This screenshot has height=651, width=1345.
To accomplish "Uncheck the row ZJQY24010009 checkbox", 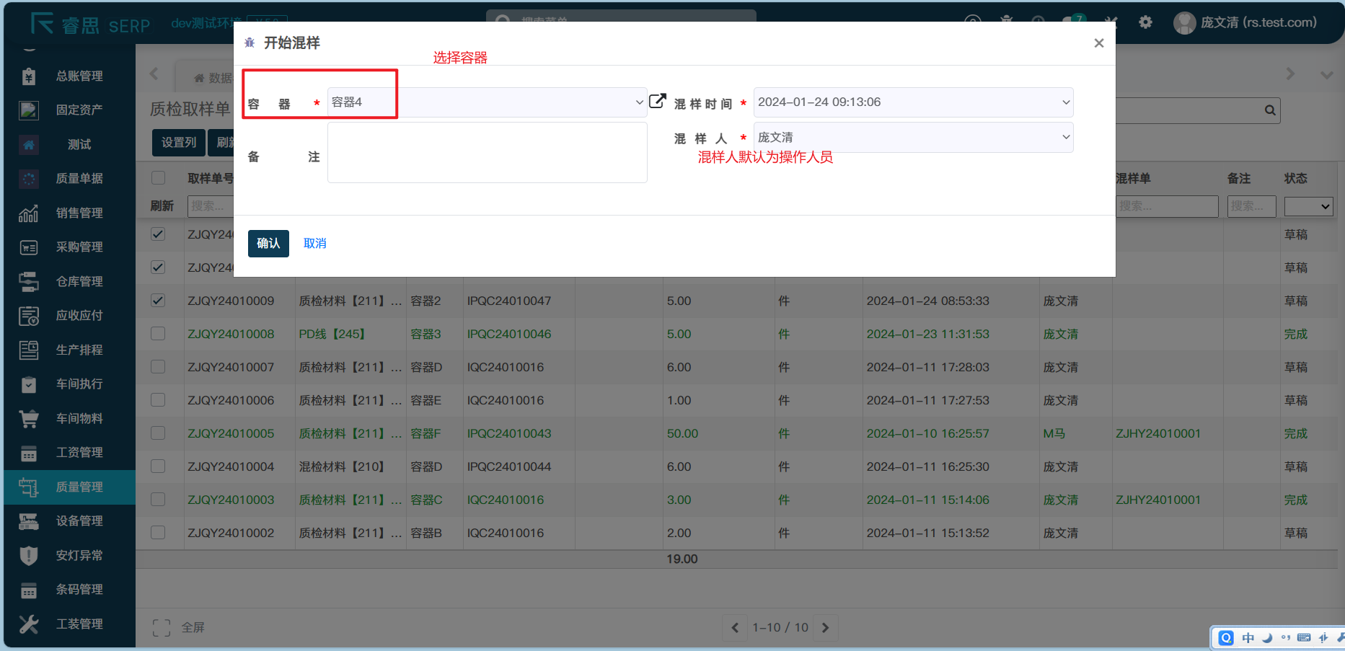I will click(158, 301).
